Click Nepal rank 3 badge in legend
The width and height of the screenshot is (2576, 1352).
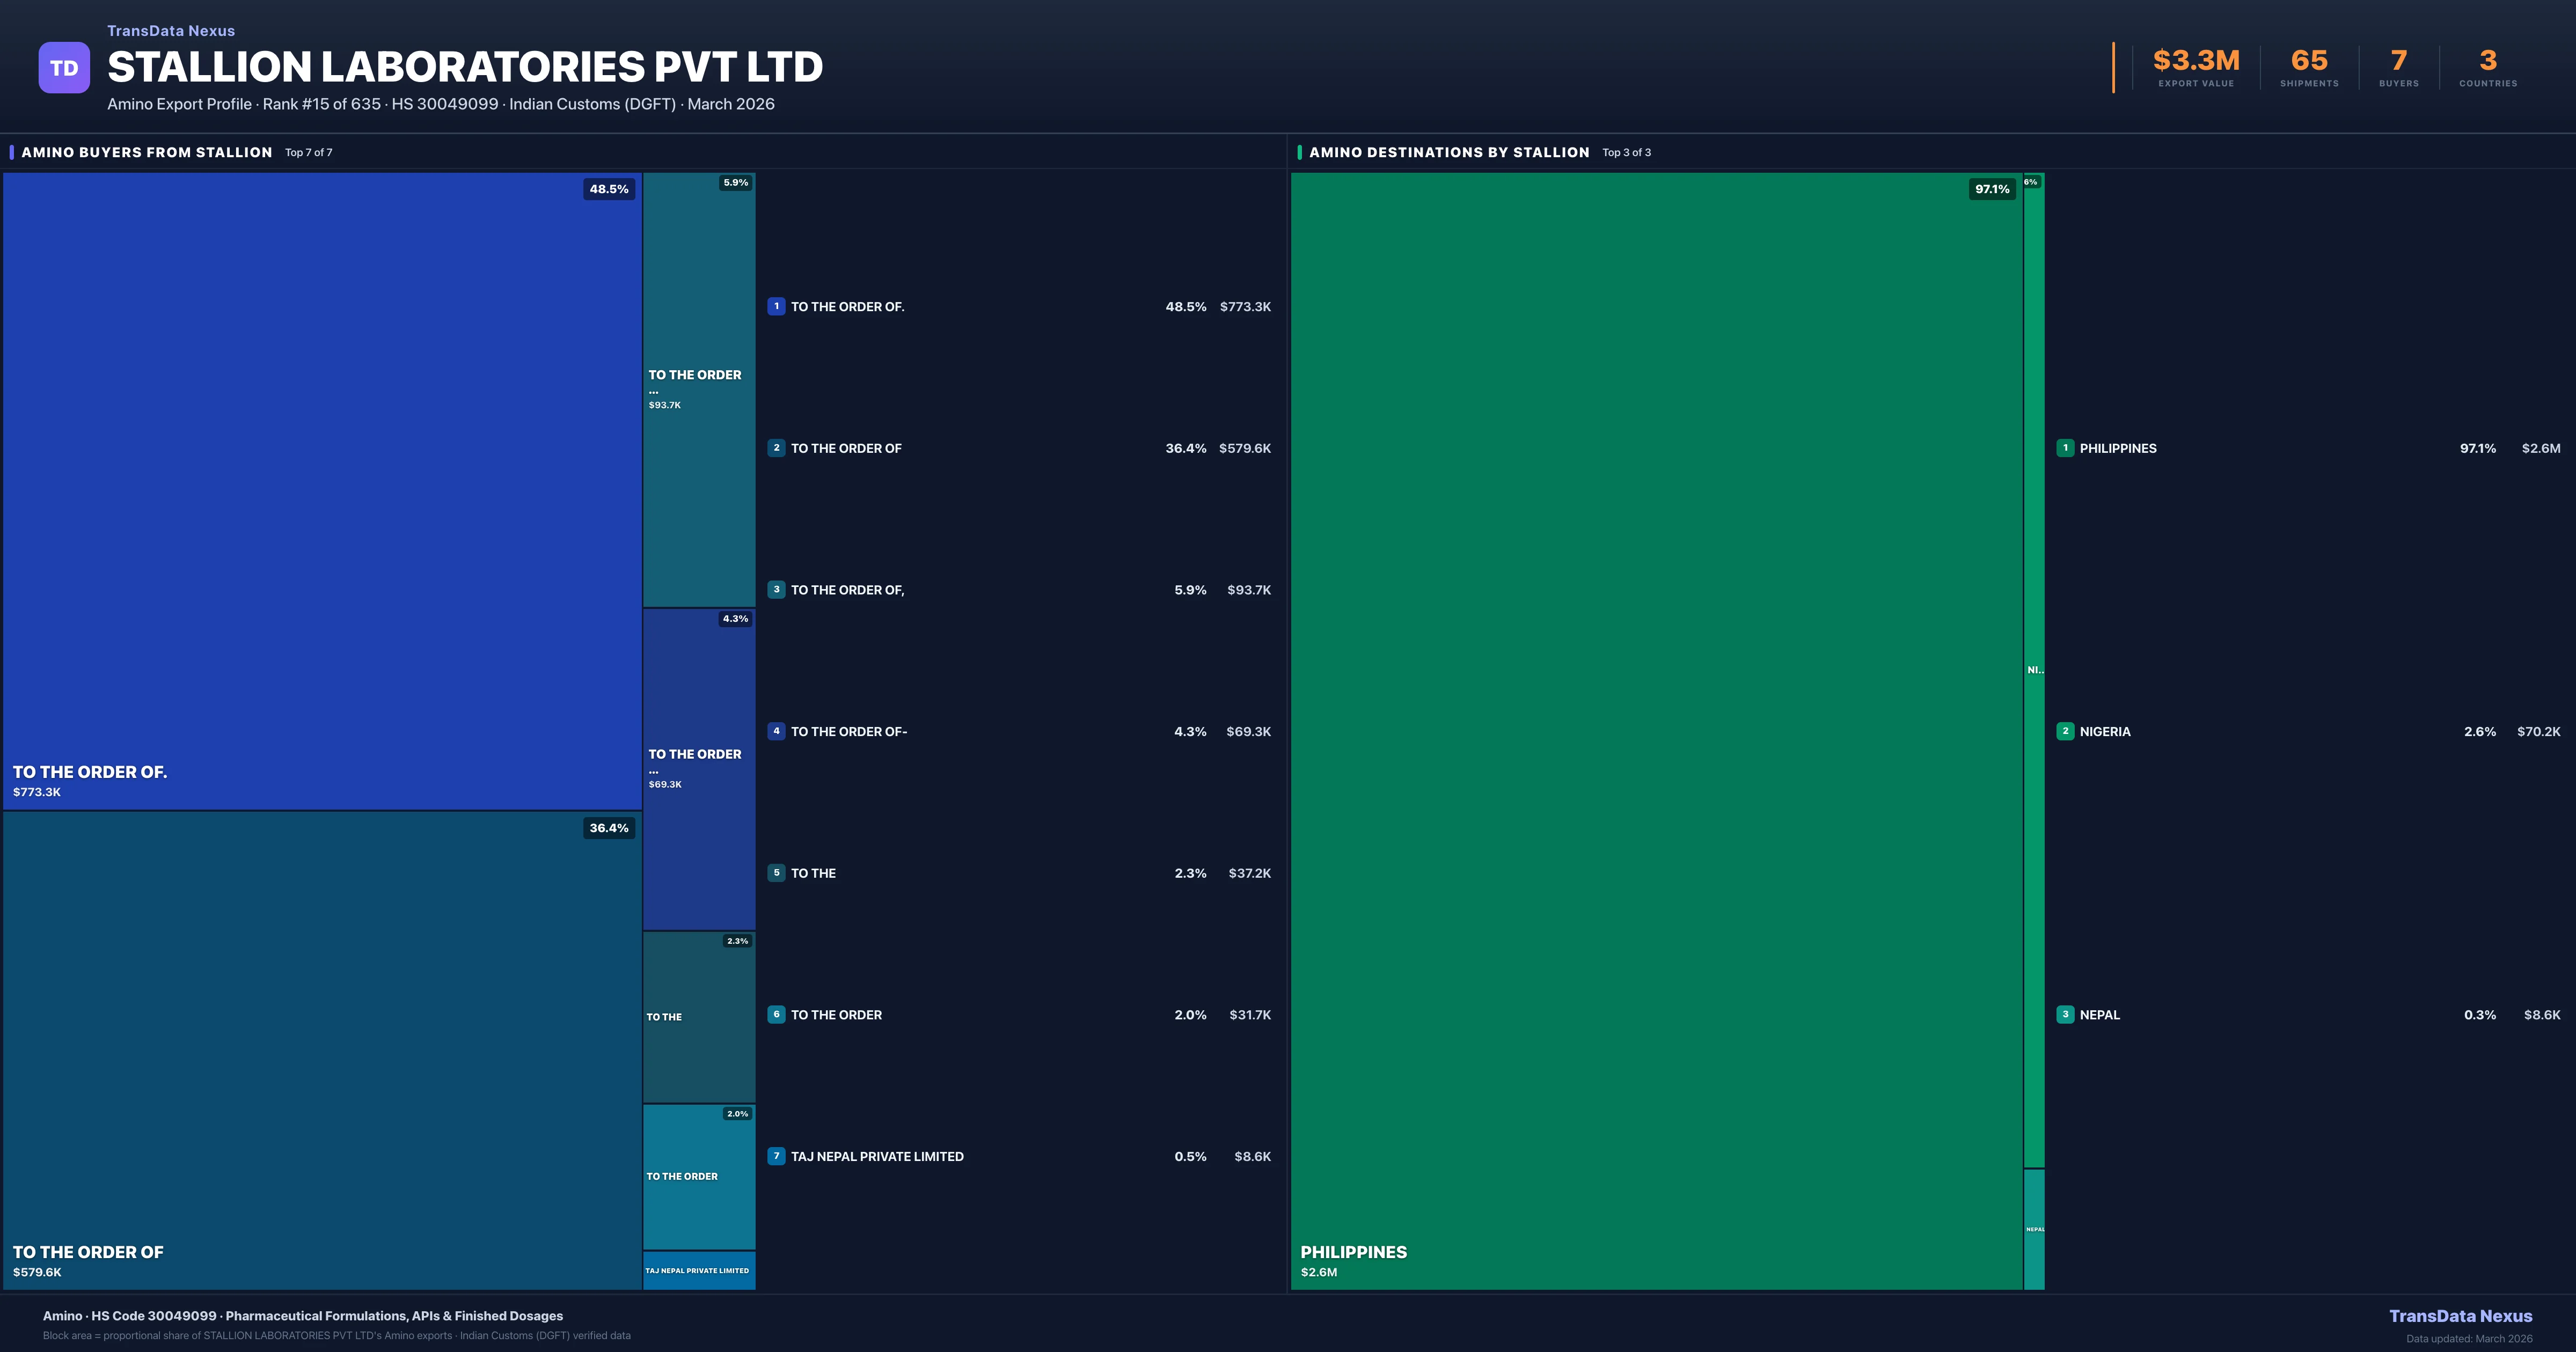pos(2065,1014)
